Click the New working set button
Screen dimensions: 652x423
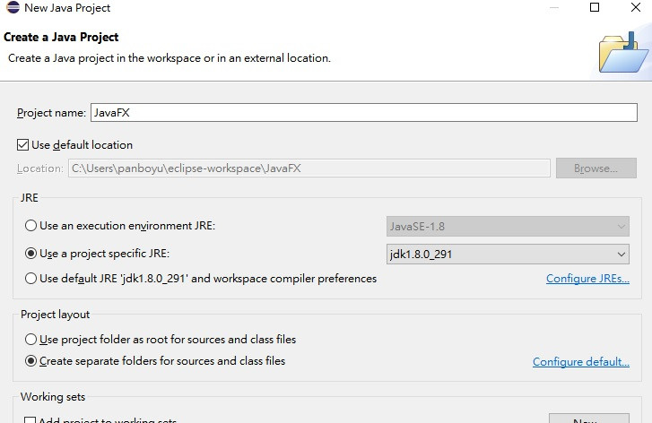(587, 419)
